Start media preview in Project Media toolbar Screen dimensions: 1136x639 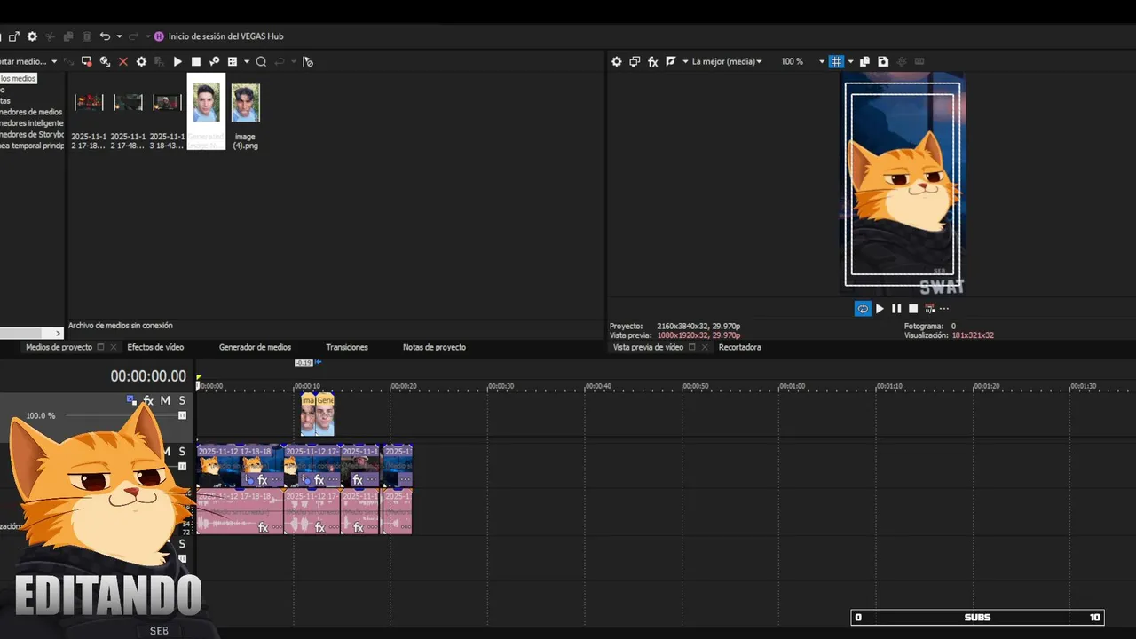tap(177, 61)
